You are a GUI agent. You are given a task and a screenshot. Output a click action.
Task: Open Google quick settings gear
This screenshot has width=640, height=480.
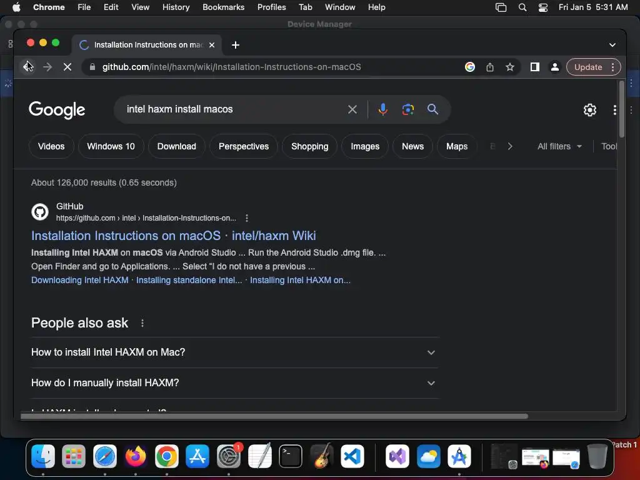point(590,110)
